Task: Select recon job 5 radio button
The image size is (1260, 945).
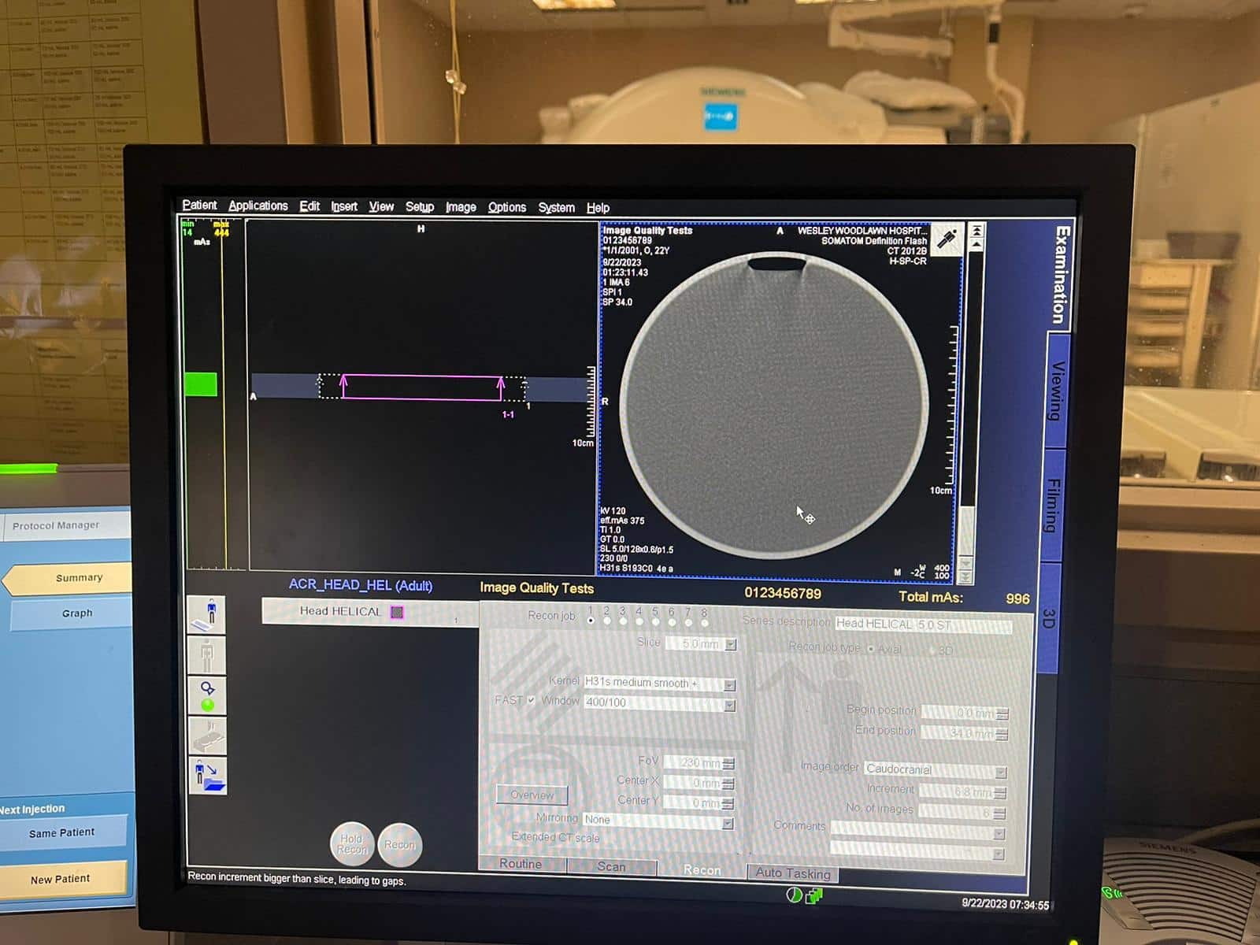Action: (655, 622)
